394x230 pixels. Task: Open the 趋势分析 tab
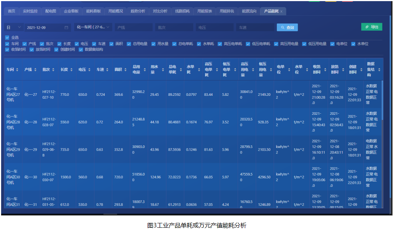tap(138, 11)
